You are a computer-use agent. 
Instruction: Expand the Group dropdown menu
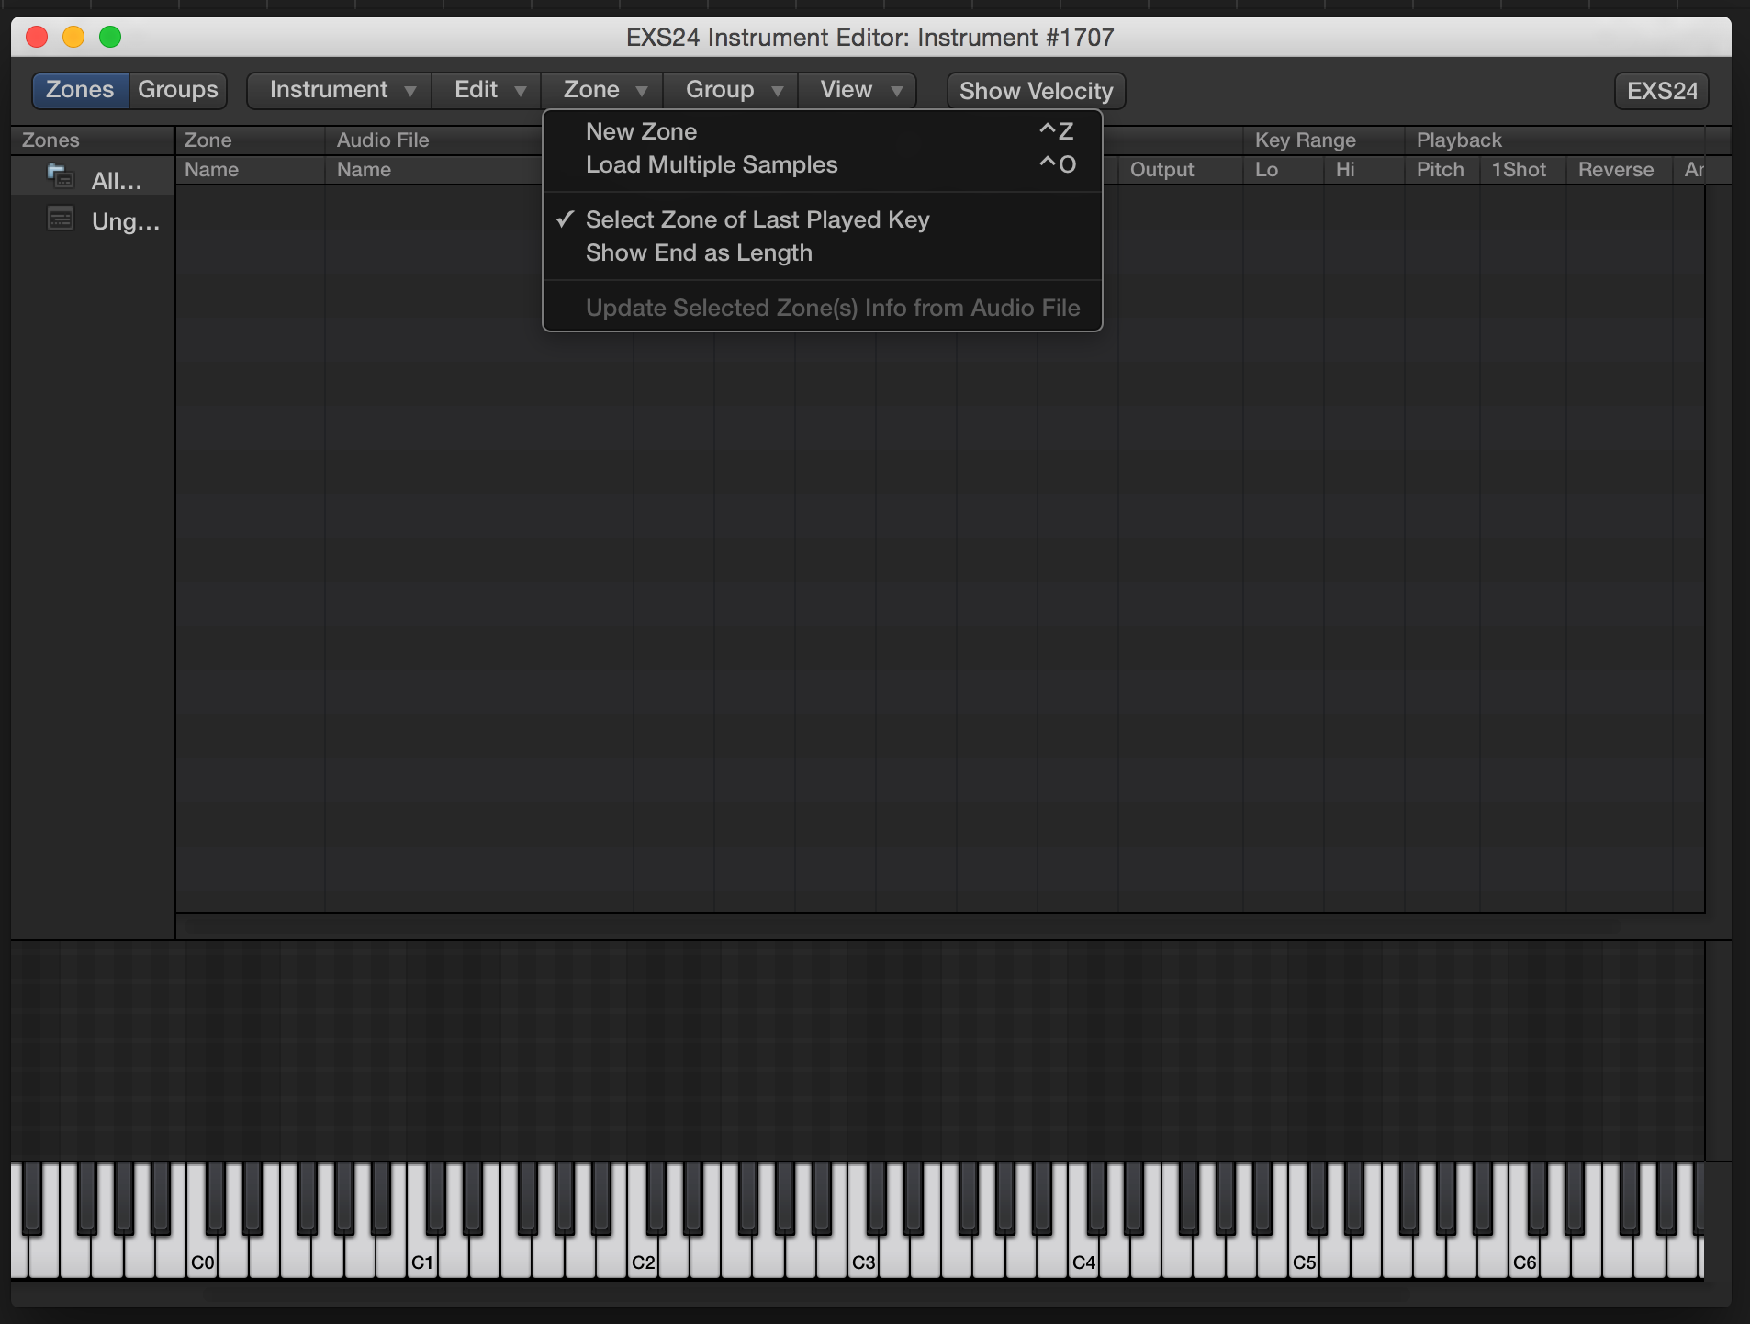coord(732,90)
